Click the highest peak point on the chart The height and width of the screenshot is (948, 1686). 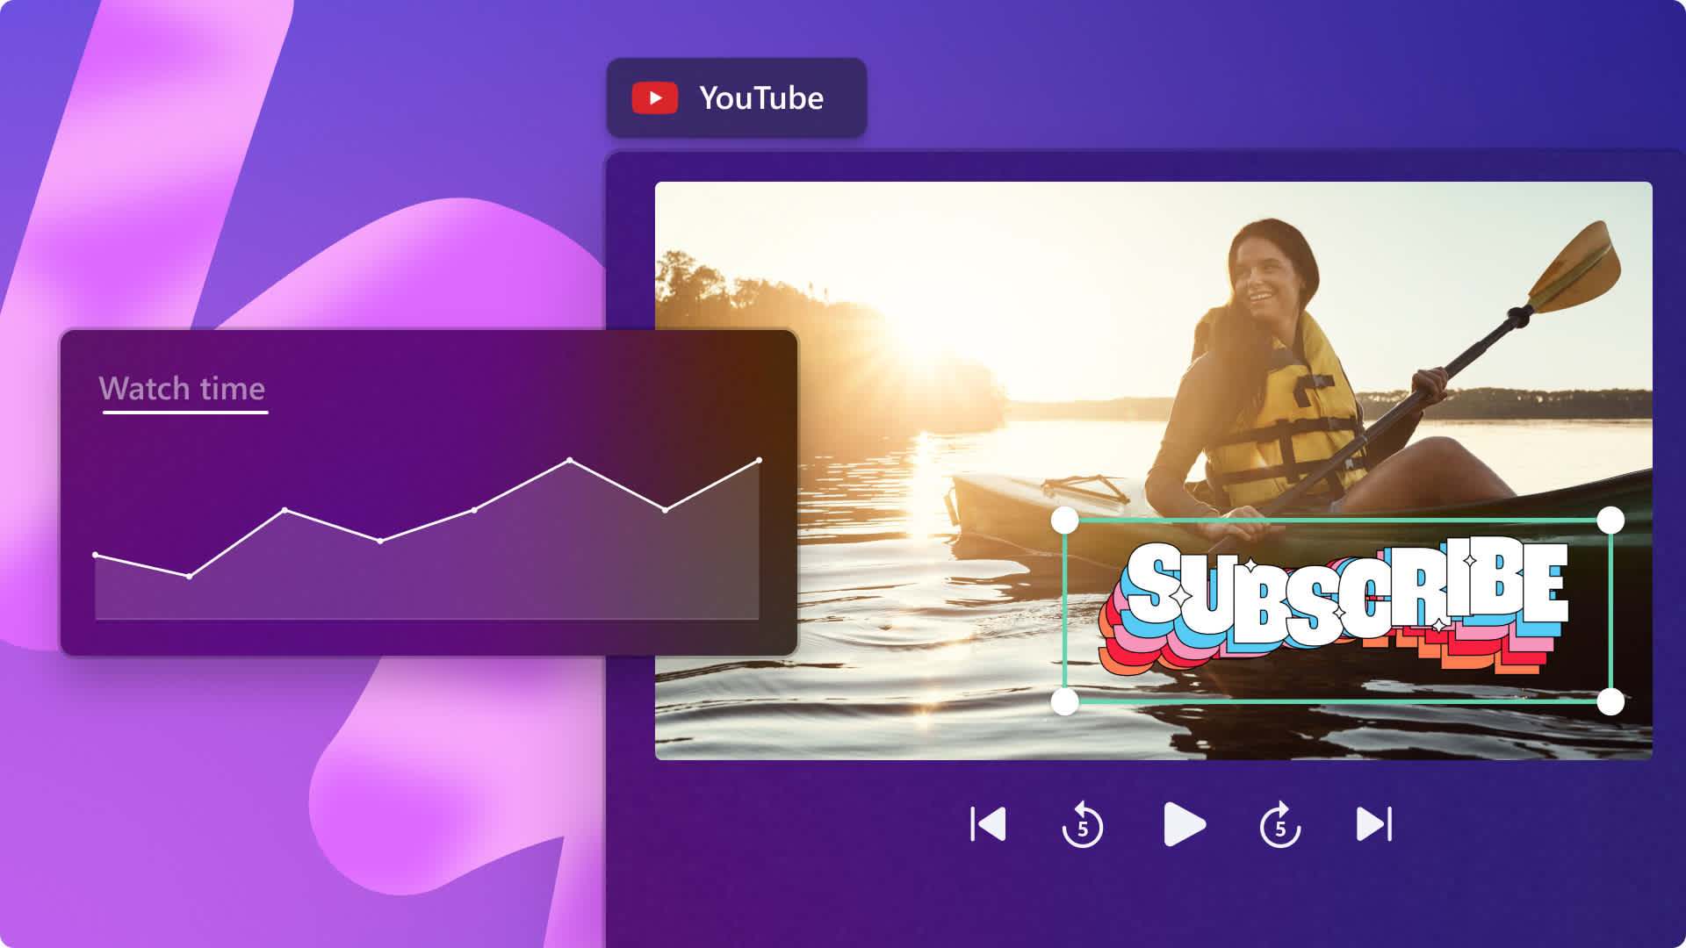570,460
